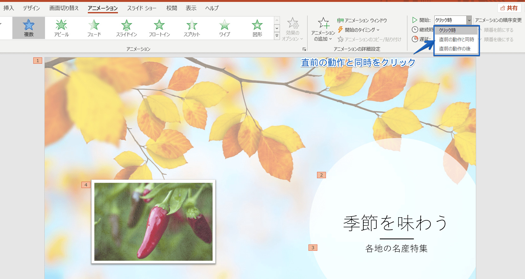This screenshot has height=279, width=525.
Task: Select animation marker 2 on slide
Action: click(321, 175)
